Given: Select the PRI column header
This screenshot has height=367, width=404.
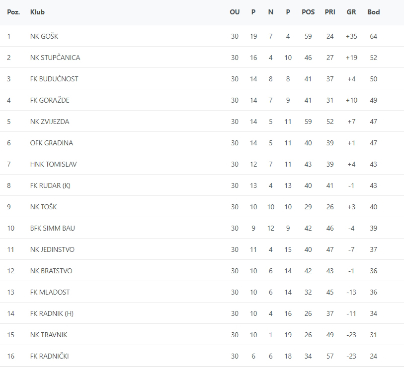Looking at the screenshot, I should [x=330, y=12].
